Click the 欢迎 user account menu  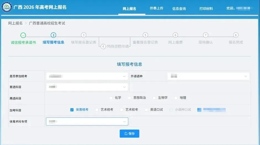point(238,8)
